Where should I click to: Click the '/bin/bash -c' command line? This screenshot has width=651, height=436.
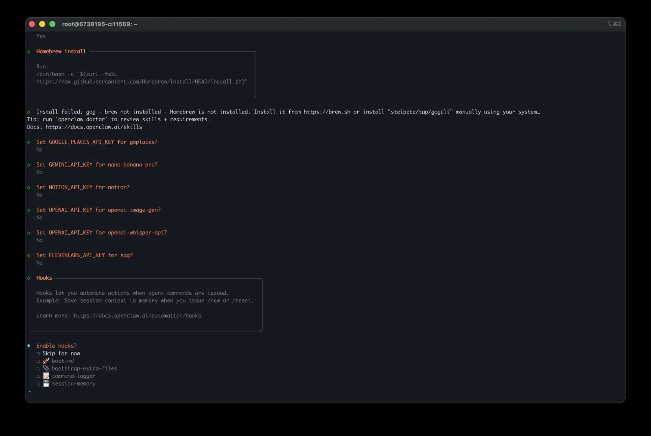click(76, 74)
